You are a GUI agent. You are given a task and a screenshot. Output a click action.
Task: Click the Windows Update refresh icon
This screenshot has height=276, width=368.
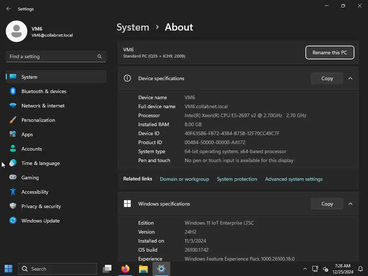pos(13,220)
